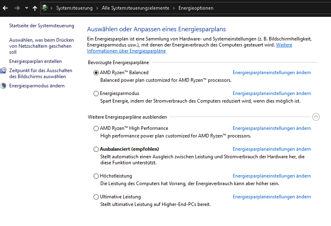The height and width of the screenshot is (226, 331).
Task: Change plan settings for AMD Ryzen High Performance
Action: [x=272, y=128]
